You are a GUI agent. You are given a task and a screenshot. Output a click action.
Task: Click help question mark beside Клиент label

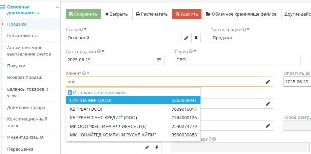click(x=84, y=73)
